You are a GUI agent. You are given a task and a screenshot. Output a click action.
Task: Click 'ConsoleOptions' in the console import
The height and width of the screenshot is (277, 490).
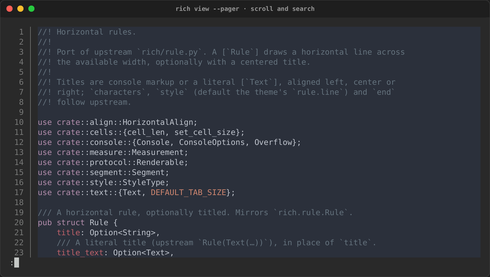click(x=212, y=142)
